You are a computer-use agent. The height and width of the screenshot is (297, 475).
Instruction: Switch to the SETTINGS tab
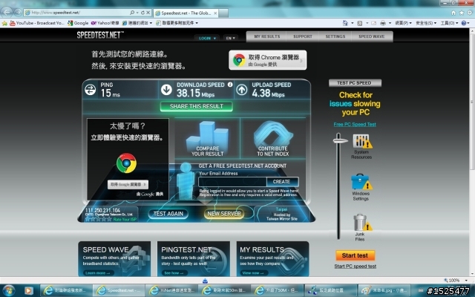click(x=335, y=36)
